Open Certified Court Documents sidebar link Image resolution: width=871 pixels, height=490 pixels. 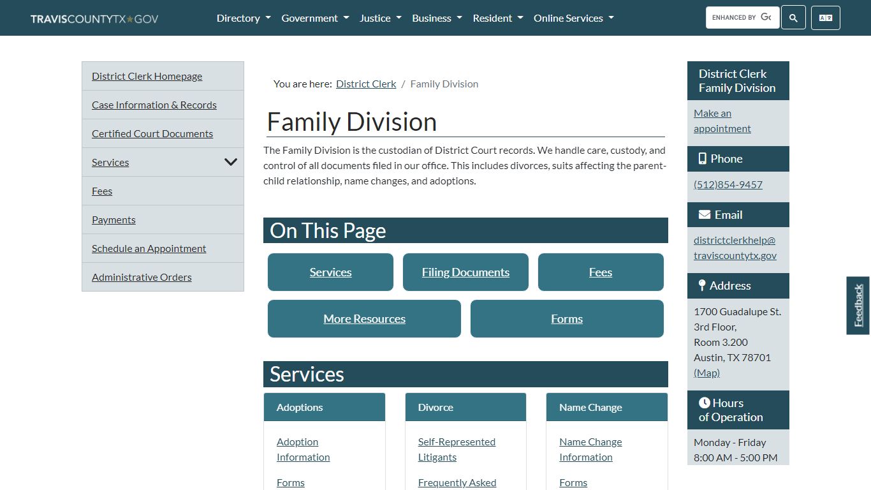[152, 133]
